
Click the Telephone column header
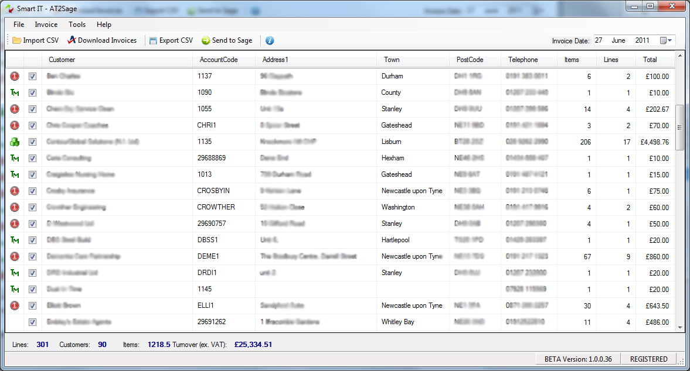[x=529, y=60]
